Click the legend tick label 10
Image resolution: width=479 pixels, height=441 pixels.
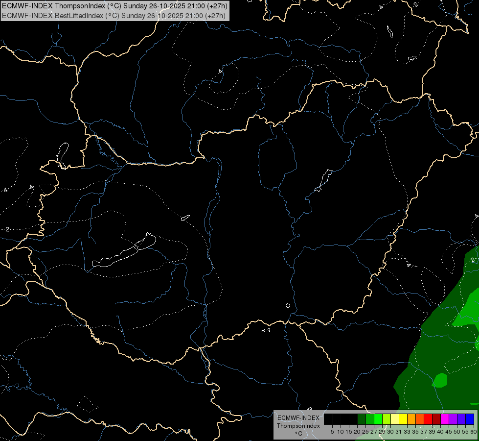341,432
